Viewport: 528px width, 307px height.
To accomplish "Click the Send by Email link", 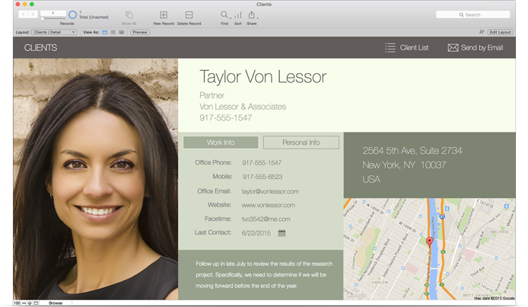I will [482, 48].
